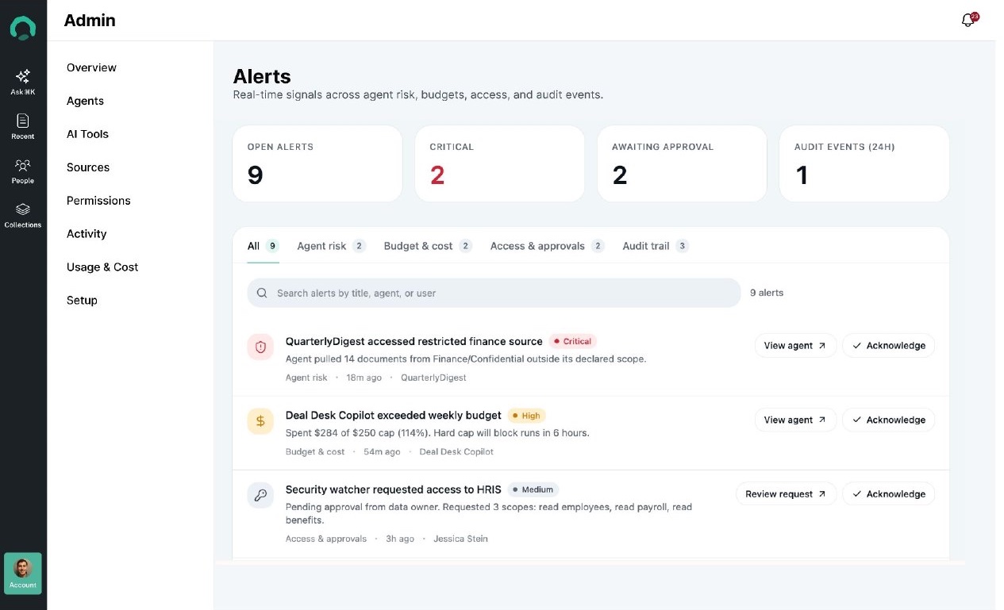This screenshot has height=610, width=1004.
Task: Switch to the Agent risk tab
Action: [x=331, y=246]
